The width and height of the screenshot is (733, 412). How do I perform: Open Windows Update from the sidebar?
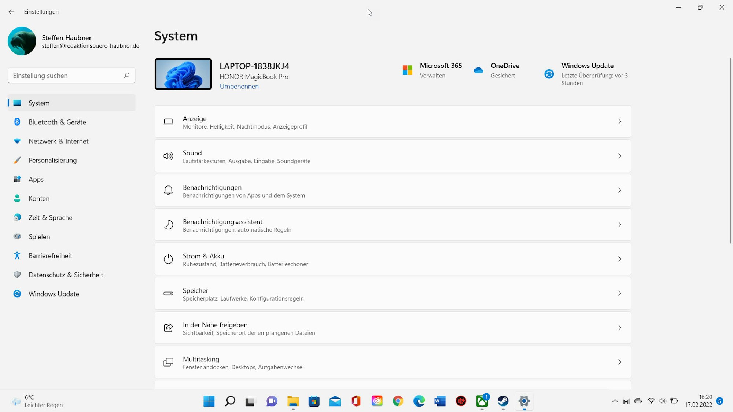click(54, 294)
